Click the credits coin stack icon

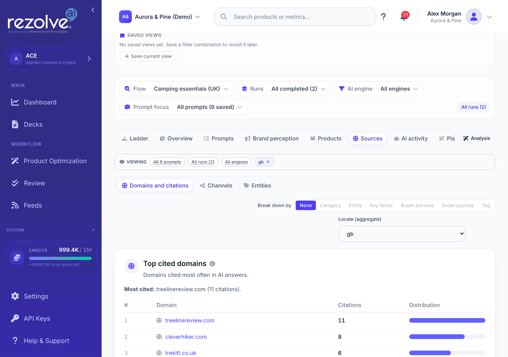(x=17, y=257)
